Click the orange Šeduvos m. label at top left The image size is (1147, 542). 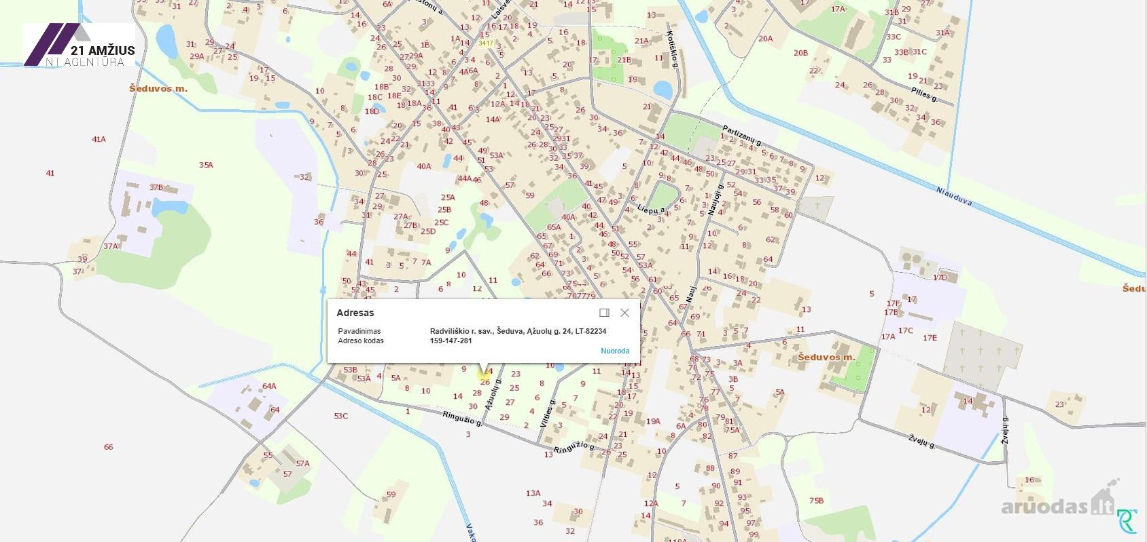158,89
